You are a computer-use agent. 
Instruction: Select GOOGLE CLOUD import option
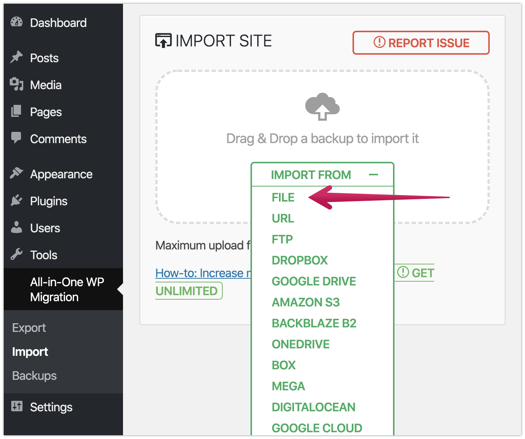[317, 428]
